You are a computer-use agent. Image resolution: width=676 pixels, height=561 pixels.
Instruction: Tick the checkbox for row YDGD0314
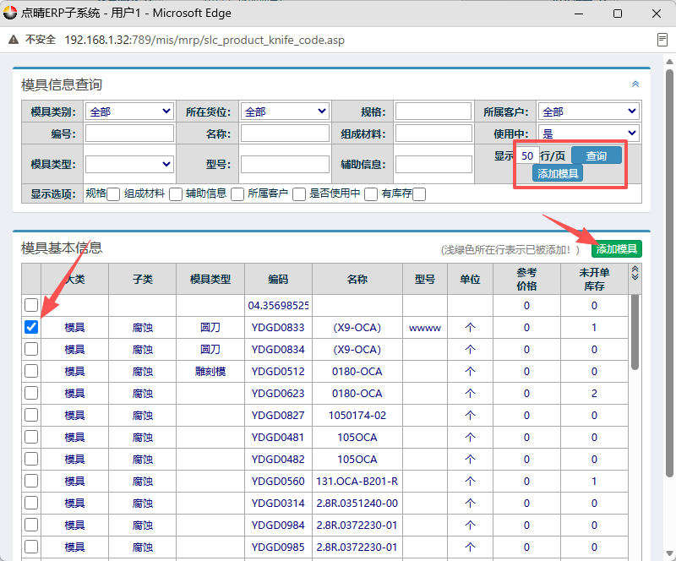coord(31,503)
